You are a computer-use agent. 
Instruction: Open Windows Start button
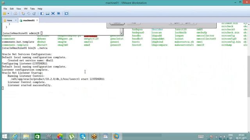pyautogui.click(x=4, y=136)
